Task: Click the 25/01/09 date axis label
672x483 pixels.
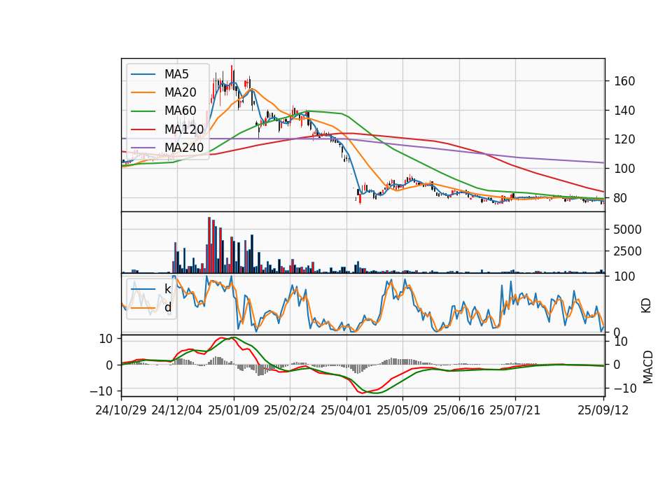Action: (234, 410)
